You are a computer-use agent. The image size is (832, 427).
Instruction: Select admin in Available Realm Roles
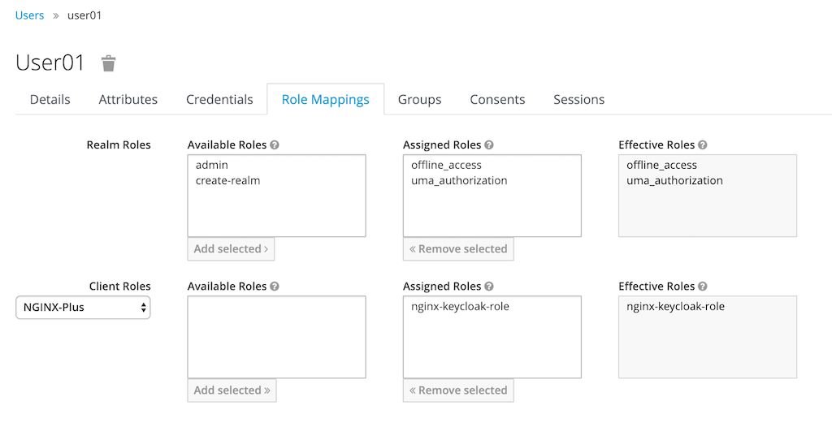212,166
